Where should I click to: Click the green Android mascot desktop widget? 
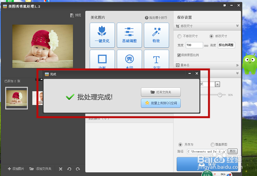[x=250, y=64]
